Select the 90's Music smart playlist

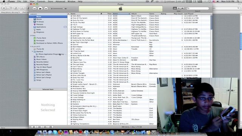tap(40, 57)
